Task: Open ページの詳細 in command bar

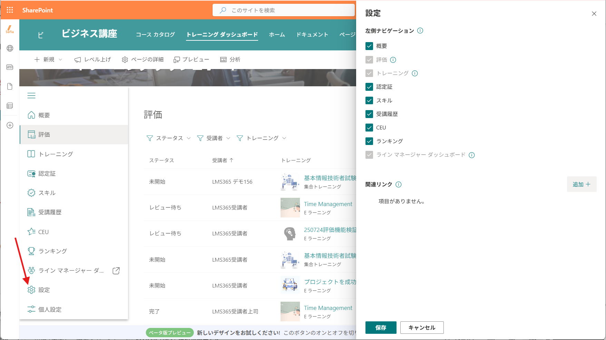Action: 143,60
